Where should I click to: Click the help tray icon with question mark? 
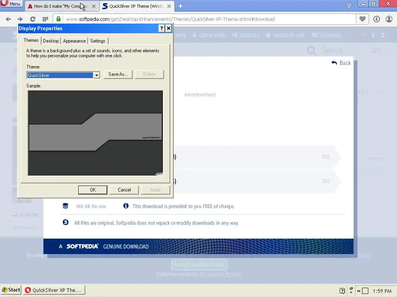coord(342,291)
